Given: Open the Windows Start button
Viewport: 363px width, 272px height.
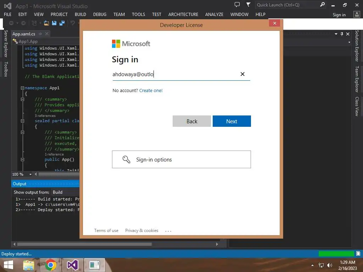Looking at the screenshot, I should 9,265.
